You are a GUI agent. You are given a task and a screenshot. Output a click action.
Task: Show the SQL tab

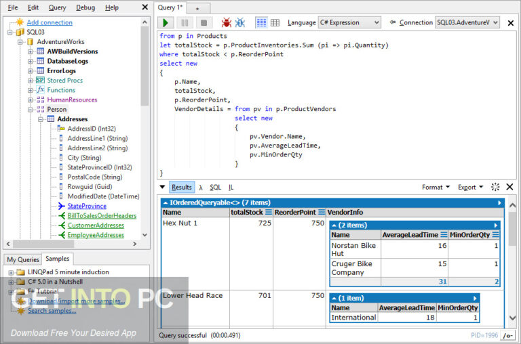pos(215,188)
